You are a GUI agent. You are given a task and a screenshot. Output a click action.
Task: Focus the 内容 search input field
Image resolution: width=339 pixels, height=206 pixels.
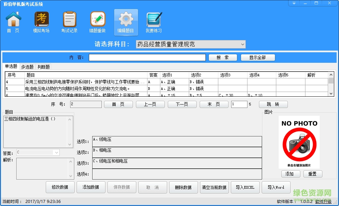coord(147,58)
